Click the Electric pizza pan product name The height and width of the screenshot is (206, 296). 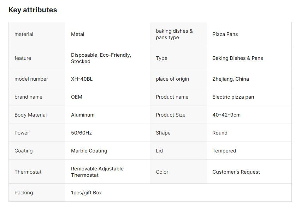pos(233,97)
